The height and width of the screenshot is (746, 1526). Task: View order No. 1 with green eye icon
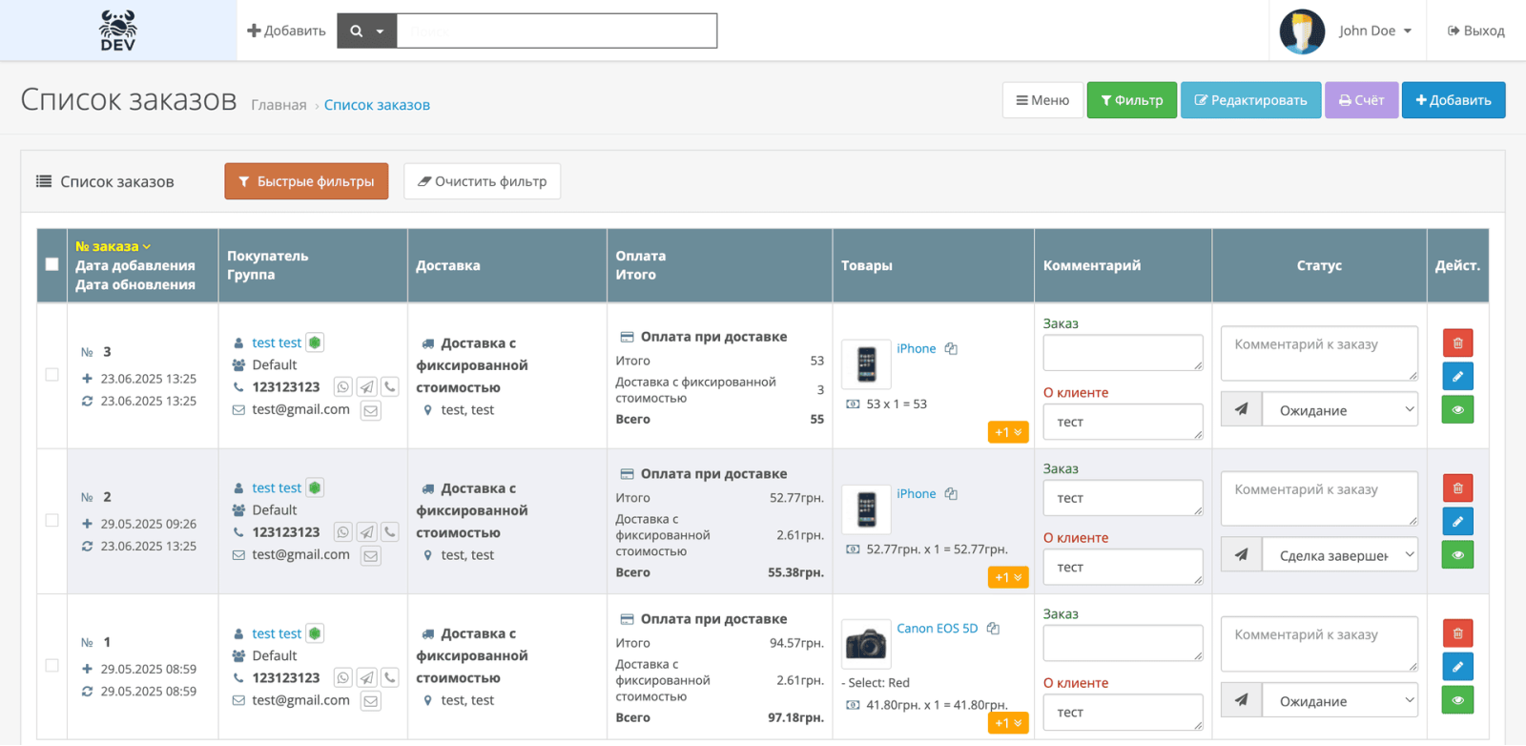tap(1457, 700)
